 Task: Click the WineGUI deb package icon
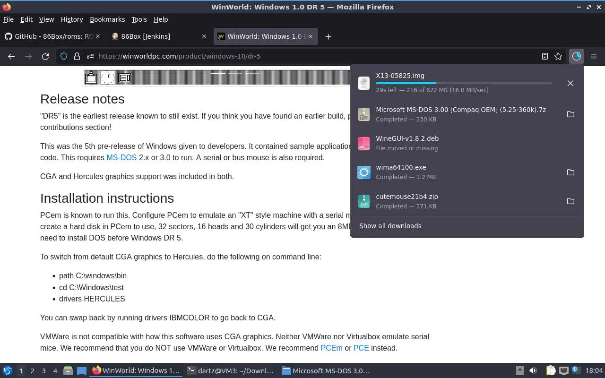(x=364, y=143)
